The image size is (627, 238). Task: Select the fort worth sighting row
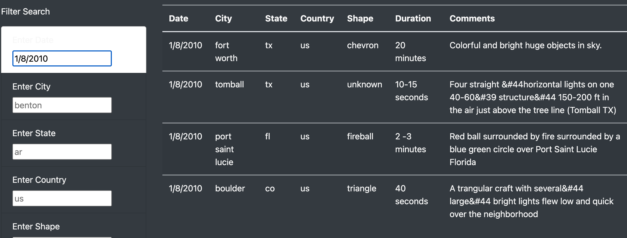[x=376, y=51]
